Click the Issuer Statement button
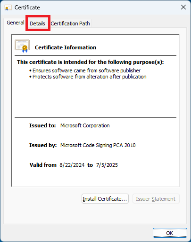191x242 pixels. 156,199
